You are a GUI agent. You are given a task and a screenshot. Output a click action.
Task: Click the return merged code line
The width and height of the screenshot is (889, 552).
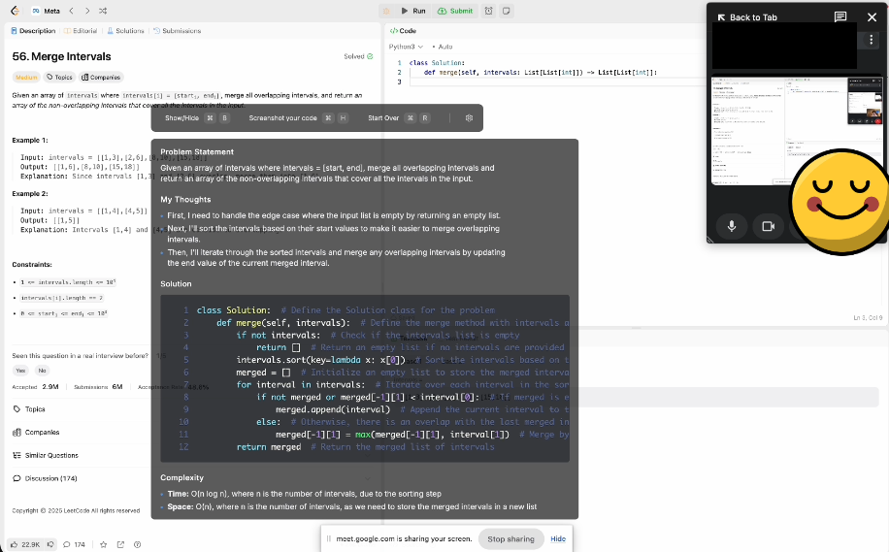(x=269, y=447)
